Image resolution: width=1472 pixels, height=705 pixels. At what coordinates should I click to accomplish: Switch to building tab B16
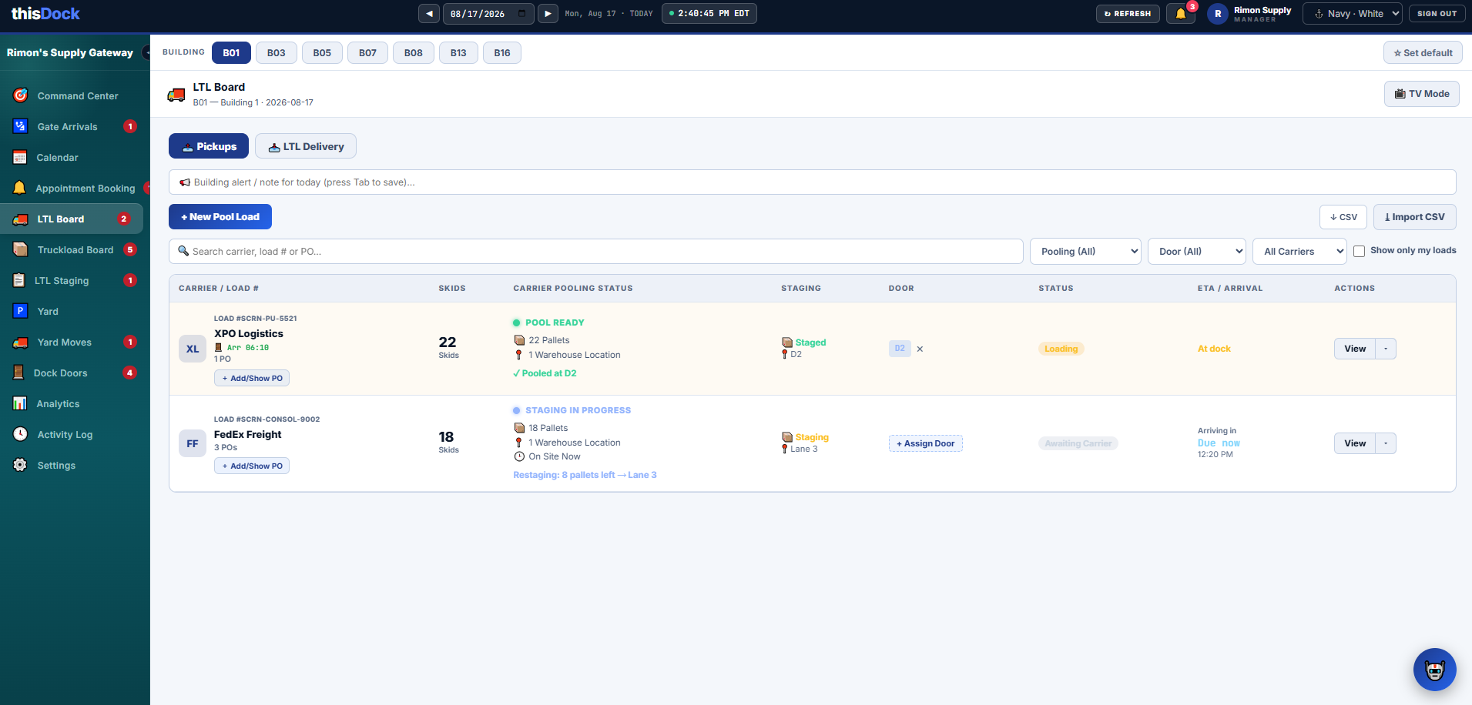[502, 53]
